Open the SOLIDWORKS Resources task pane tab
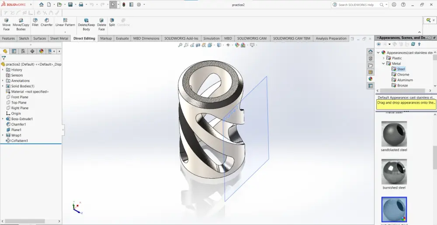This screenshot has height=225, width=437. tap(371, 52)
